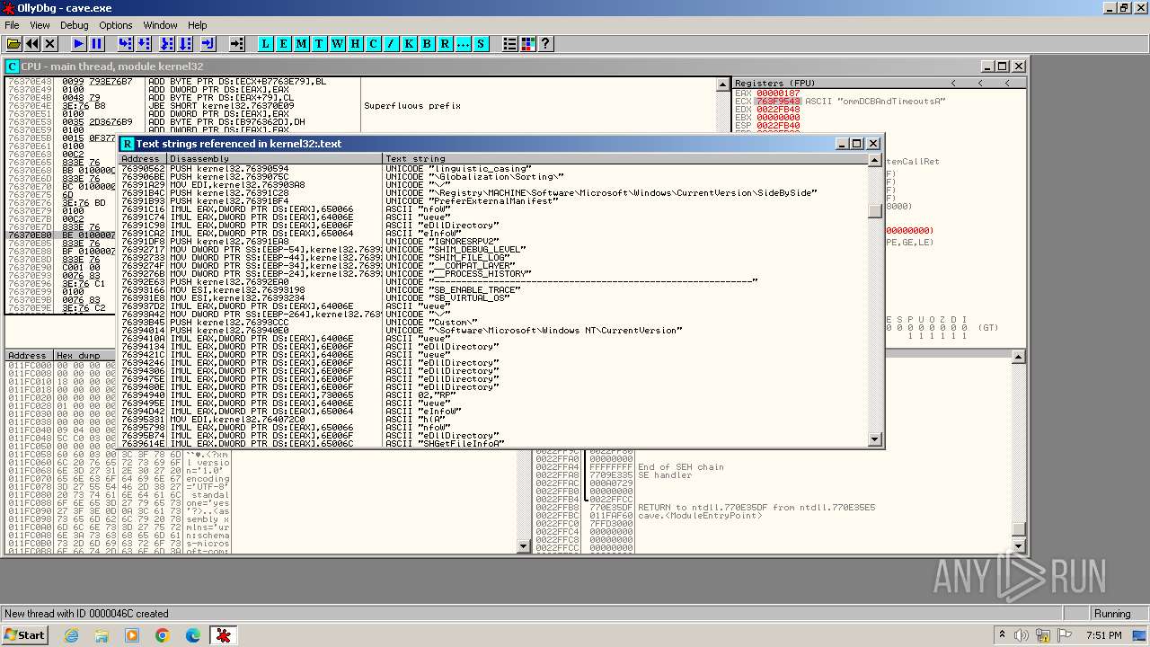
Task: Click the Text strings scrollbar down arrow
Action: pos(875,440)
